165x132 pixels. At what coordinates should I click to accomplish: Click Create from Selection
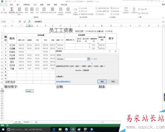tap(86, 14)
